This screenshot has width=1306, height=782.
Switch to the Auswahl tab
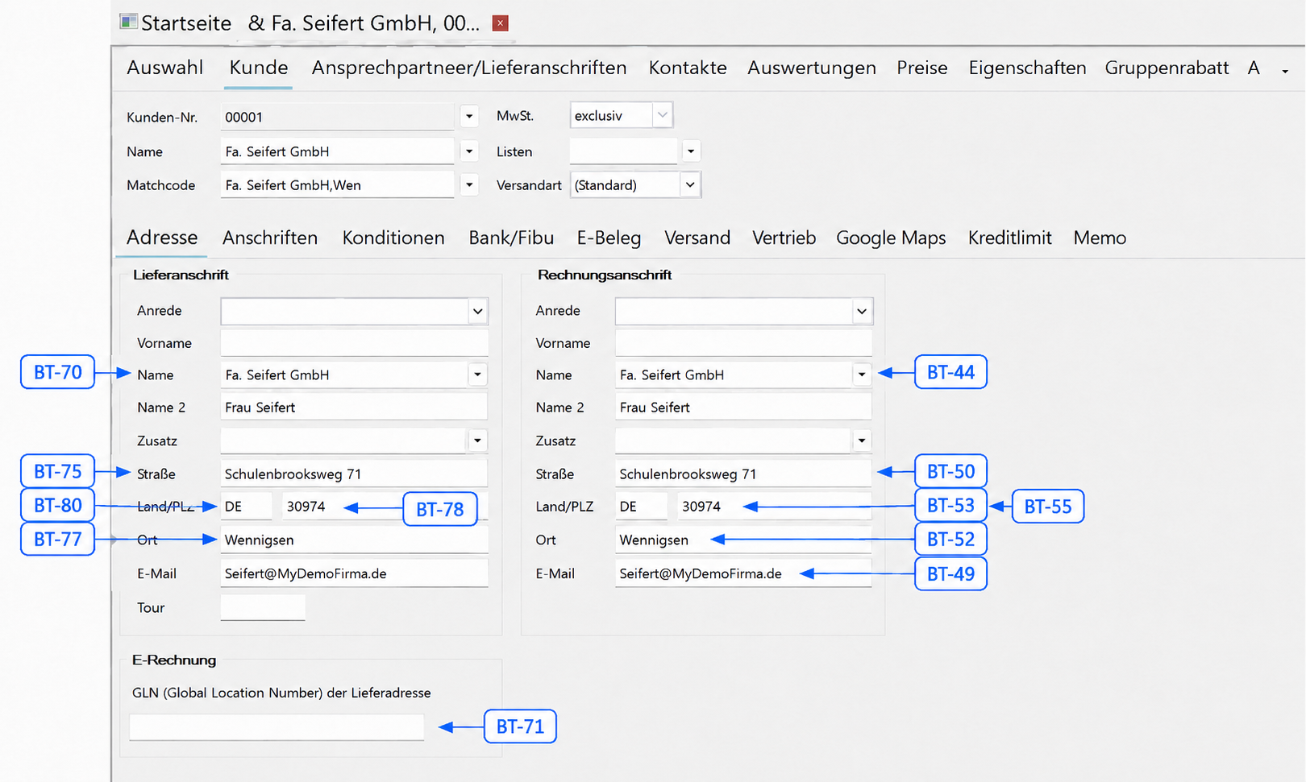(164, 68)
